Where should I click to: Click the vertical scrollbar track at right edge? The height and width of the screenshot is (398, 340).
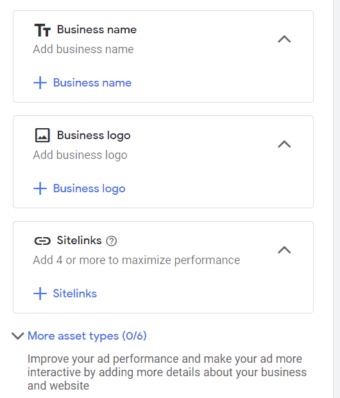tap(336, 199)
